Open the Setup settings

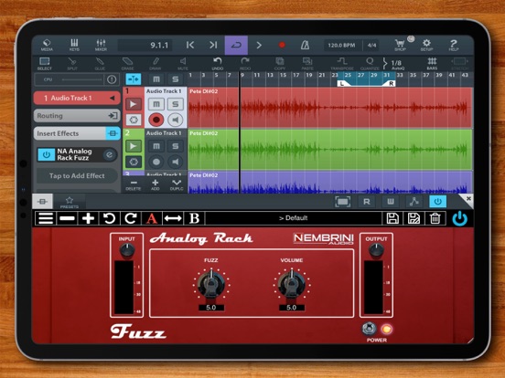426,45
